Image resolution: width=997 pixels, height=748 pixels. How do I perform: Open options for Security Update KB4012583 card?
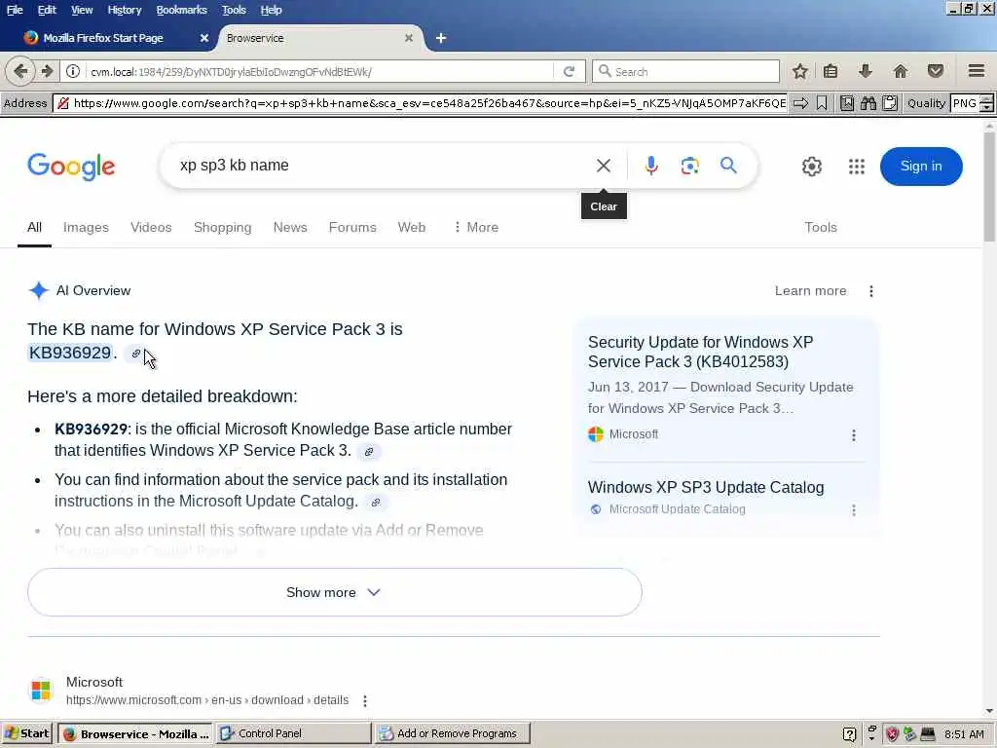point(853,435)
